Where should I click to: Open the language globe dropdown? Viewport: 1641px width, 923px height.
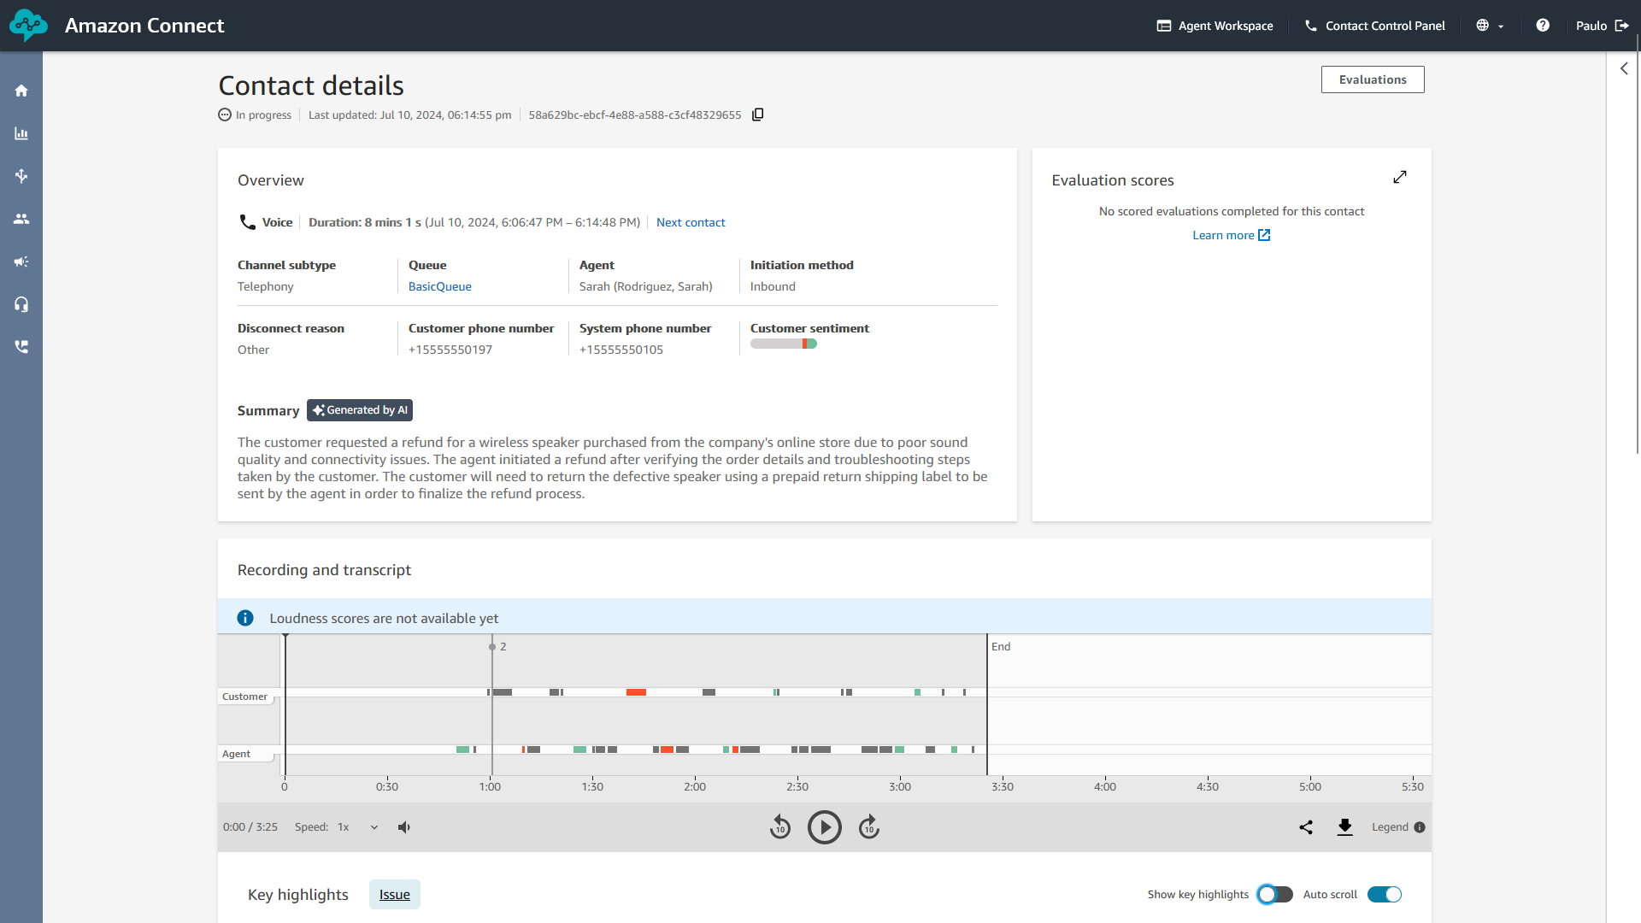1490,26
